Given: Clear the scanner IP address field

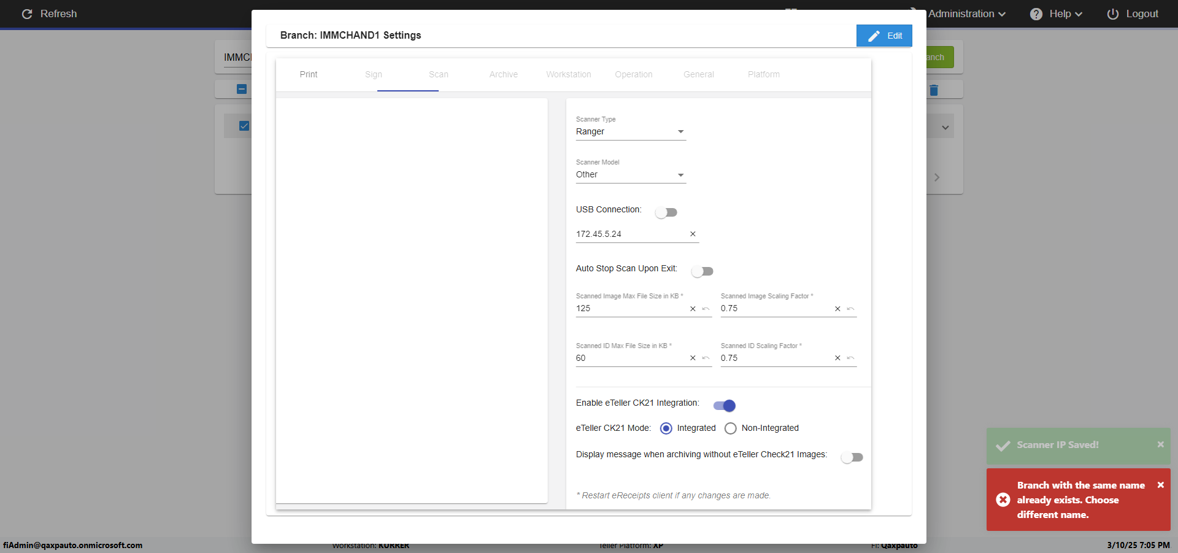Looking at the screenshot, I should (x=693, y=234).
